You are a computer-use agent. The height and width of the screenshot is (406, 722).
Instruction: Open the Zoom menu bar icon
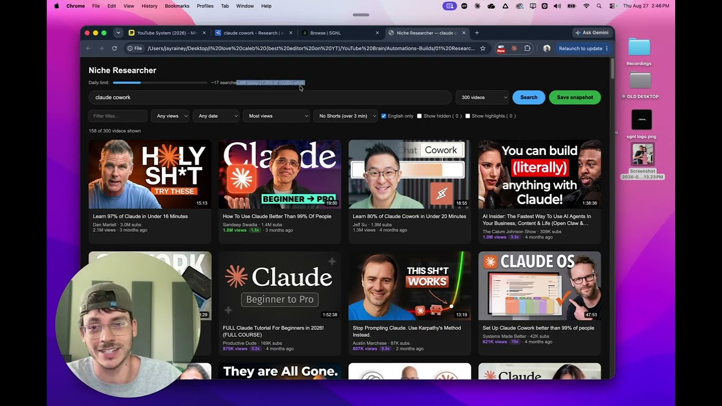click(x=464, y=6)
